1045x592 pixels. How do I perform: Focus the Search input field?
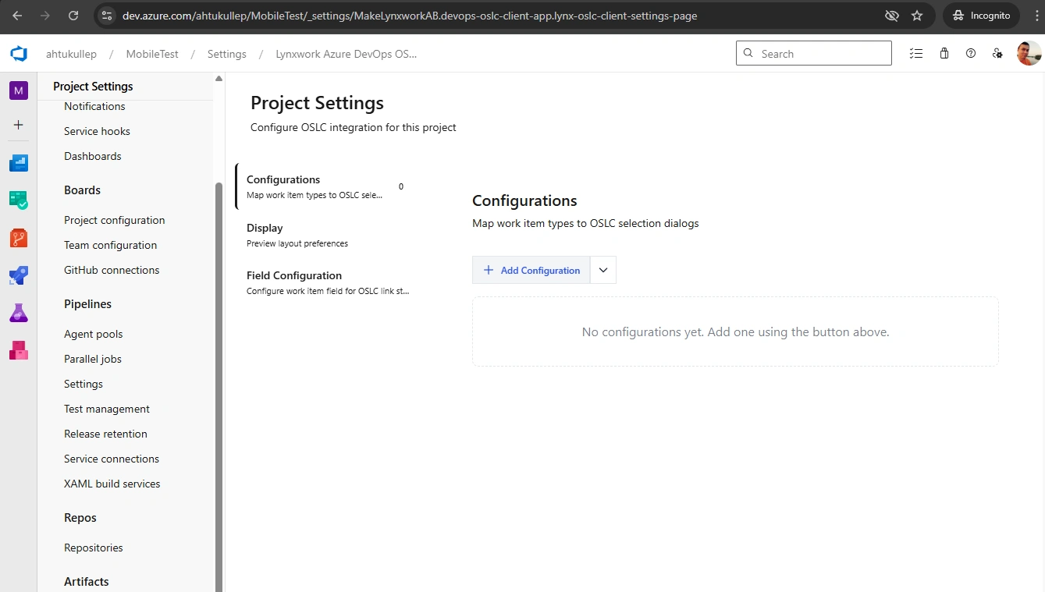click(814, 53)
